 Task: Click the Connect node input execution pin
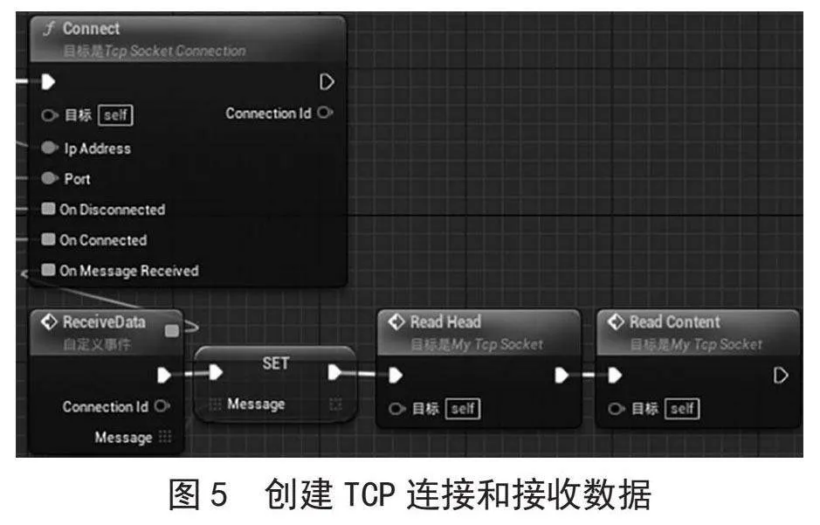point(48,82)
